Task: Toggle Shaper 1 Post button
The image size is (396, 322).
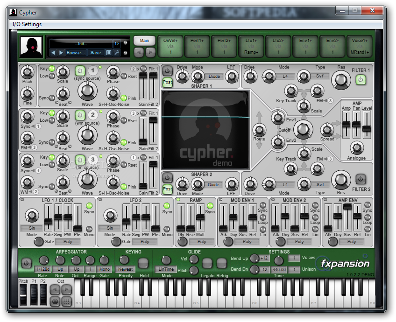Action: coord(168,82)
